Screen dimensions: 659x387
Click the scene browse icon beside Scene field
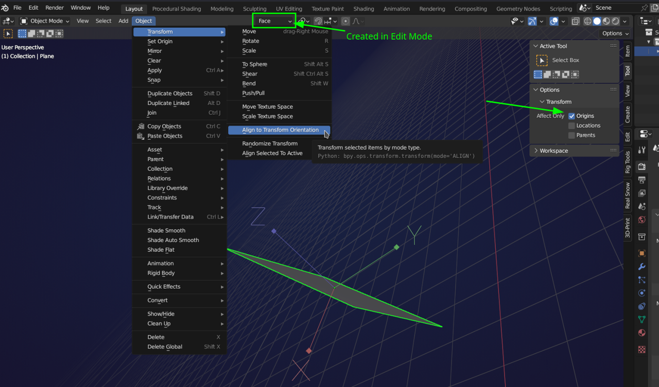pyautogui.click(x=585, y=8)
